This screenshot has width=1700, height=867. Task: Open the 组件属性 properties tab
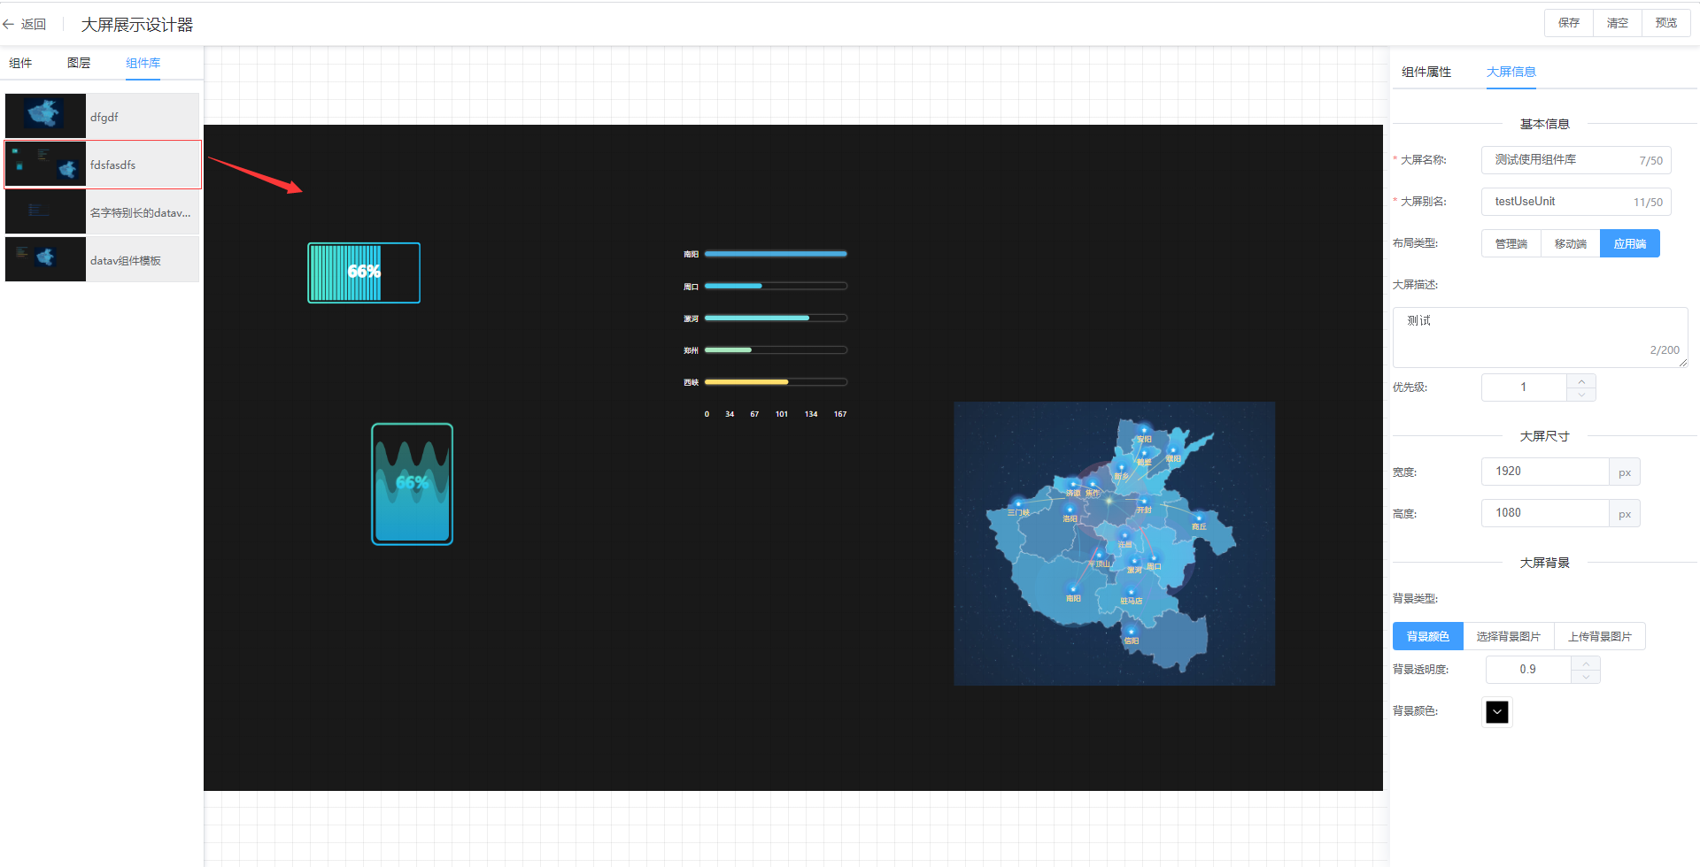pyautogui.click(x=1426, y=72)
